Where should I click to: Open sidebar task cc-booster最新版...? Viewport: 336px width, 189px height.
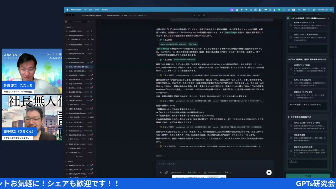[x=79, y=45]
